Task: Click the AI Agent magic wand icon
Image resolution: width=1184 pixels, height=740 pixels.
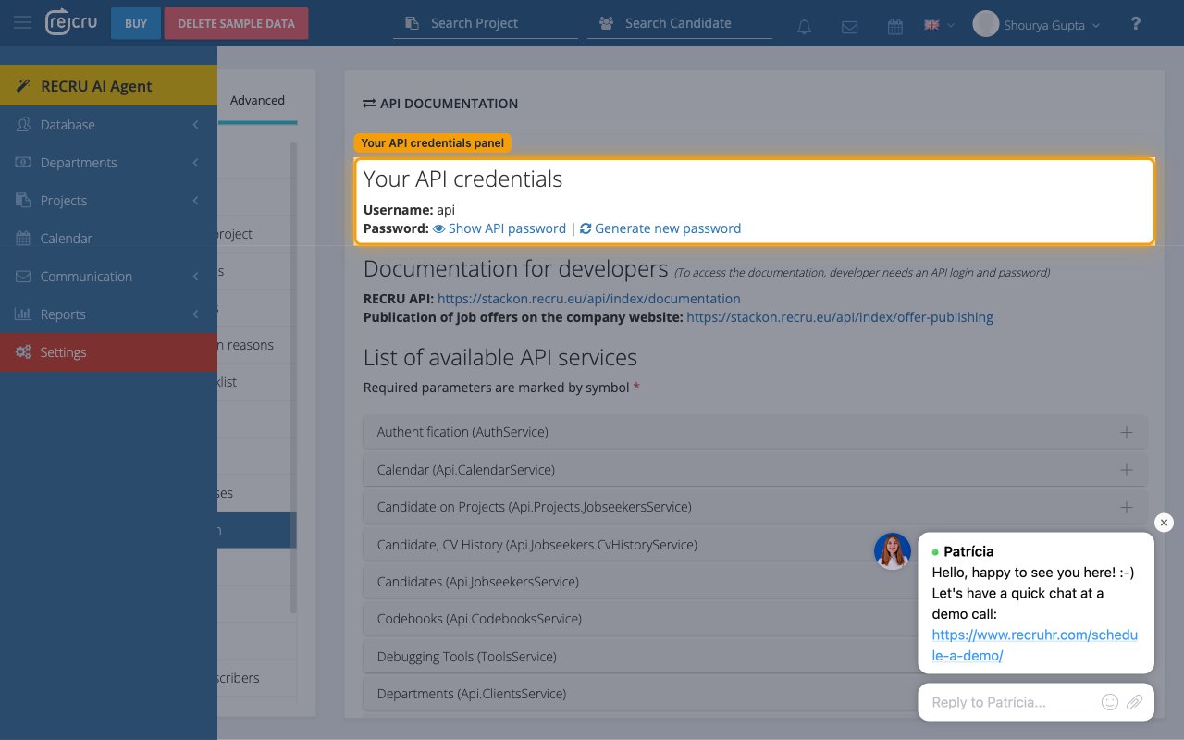Action: click(23, 86)
